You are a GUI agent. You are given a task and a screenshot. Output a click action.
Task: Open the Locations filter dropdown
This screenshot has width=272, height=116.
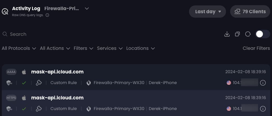point(140,48)
